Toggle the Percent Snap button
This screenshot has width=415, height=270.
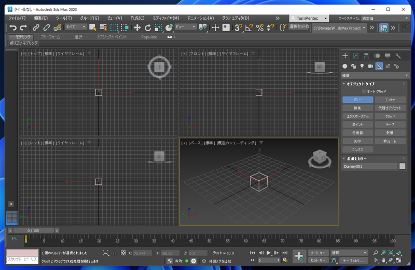click(260, 28)
